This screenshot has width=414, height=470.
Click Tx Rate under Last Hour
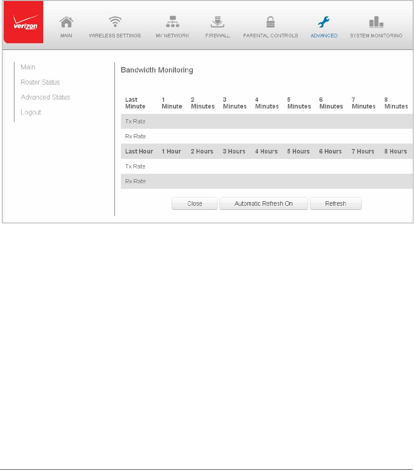[135, 167]
